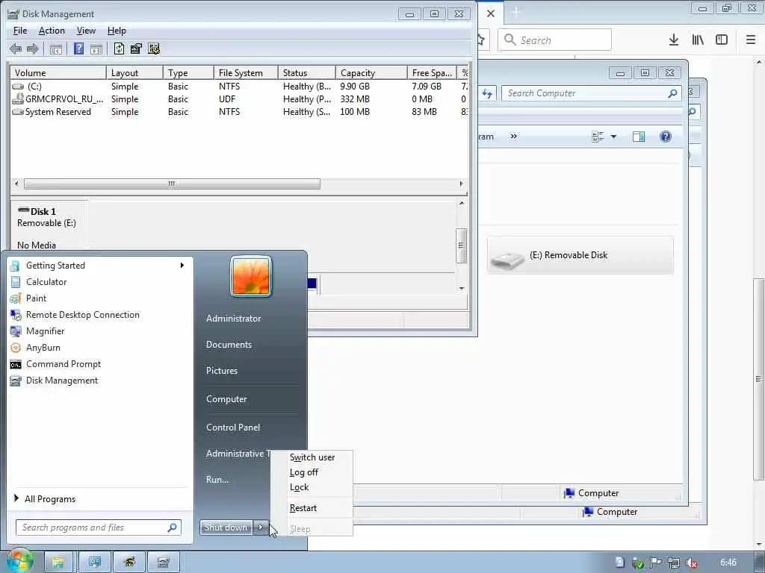Click the vertical scrollbar thumb in disk pane
This screenshot has height=573, width=765.
(x=461, y=245)
